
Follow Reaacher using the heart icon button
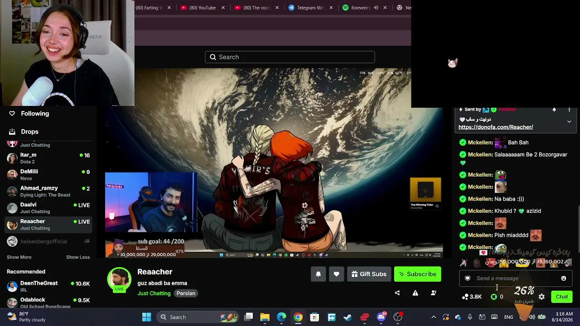[x=336, y=274]
